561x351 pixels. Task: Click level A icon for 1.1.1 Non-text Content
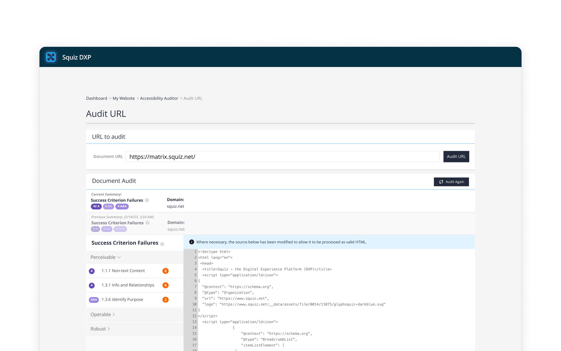[x=92, y=271]
